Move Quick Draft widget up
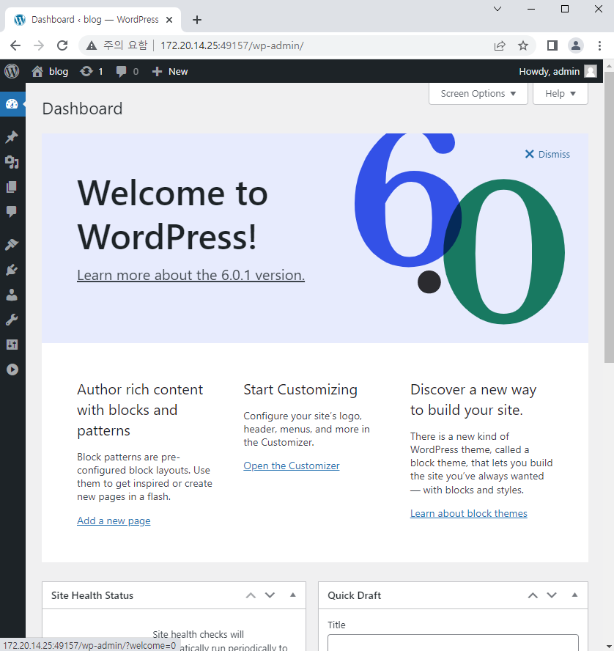 (533, 595)
